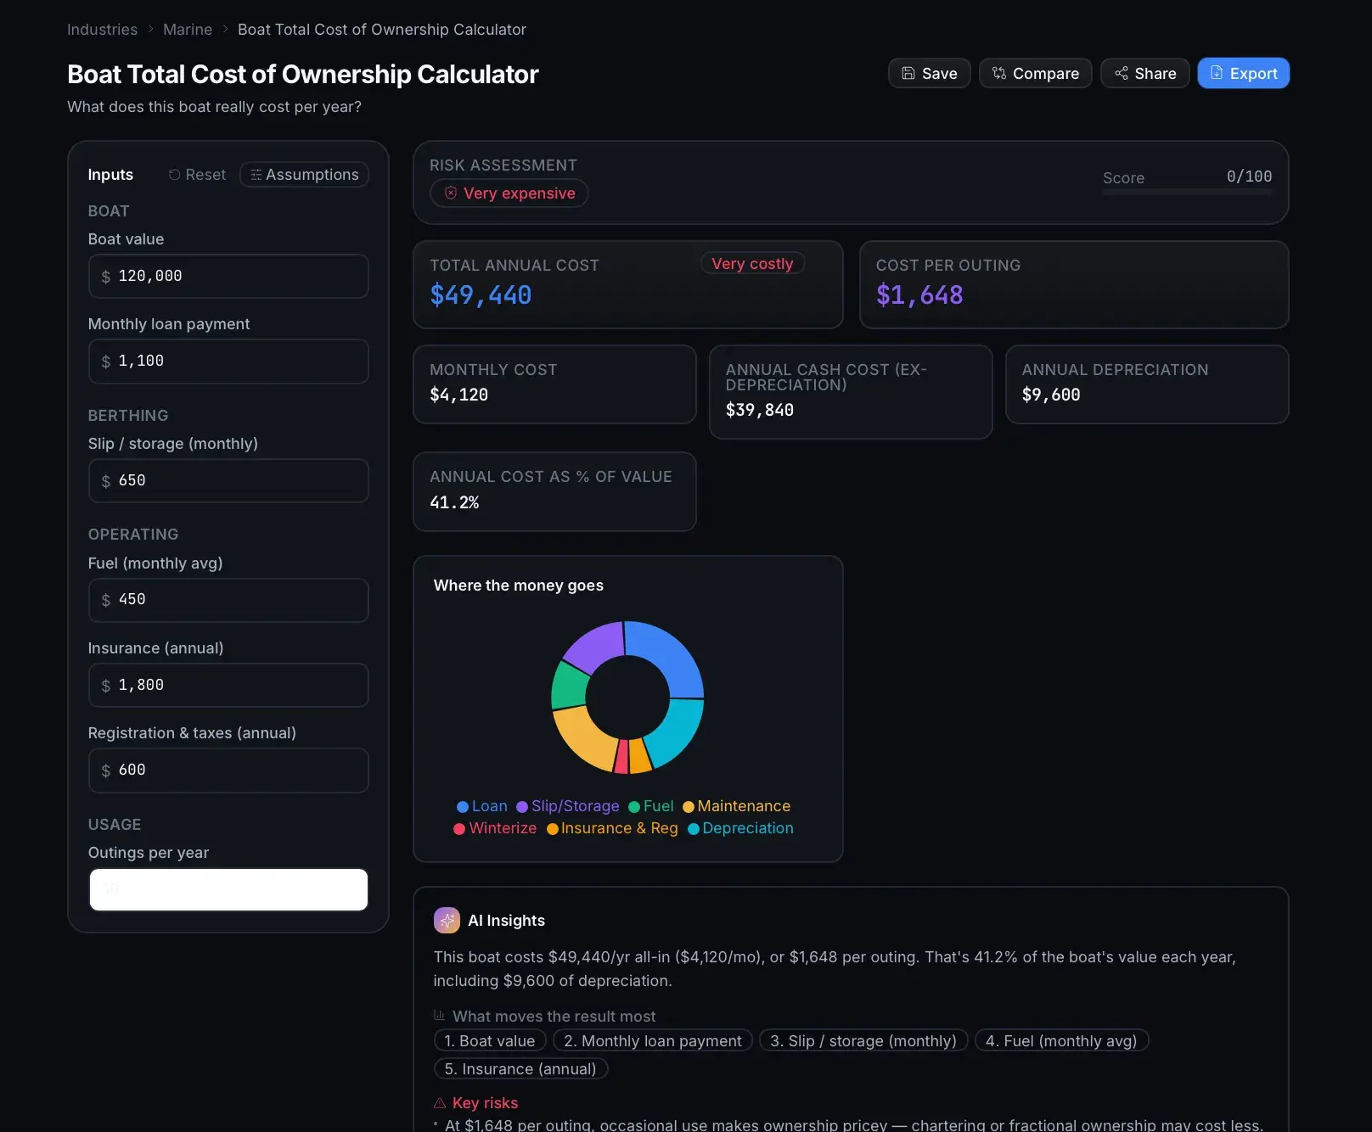
Task: Go to Marine breadcrumb
Action: 188,30
